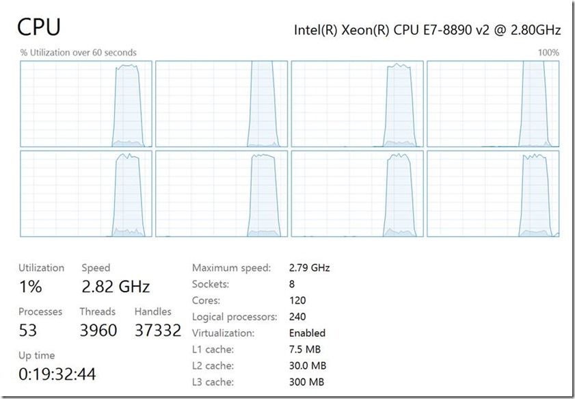The width and height of the screenshot is (575, 399).
Task: Click the fourth CPU graph in bottom row
Action: pos(493,194)
